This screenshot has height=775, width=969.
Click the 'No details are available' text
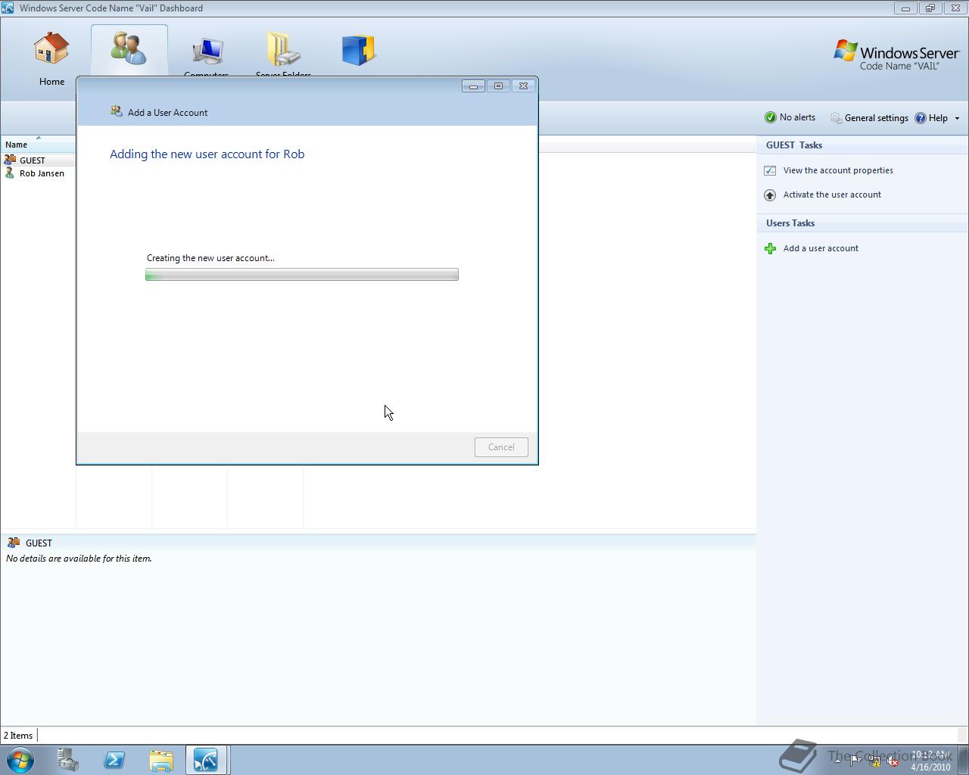tap(79, 559)
